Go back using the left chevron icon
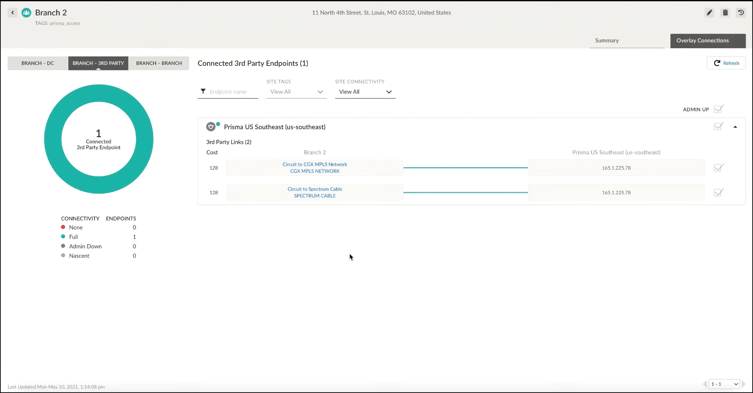Viewport: 753px width, 393px height. (x=12, y=13)
